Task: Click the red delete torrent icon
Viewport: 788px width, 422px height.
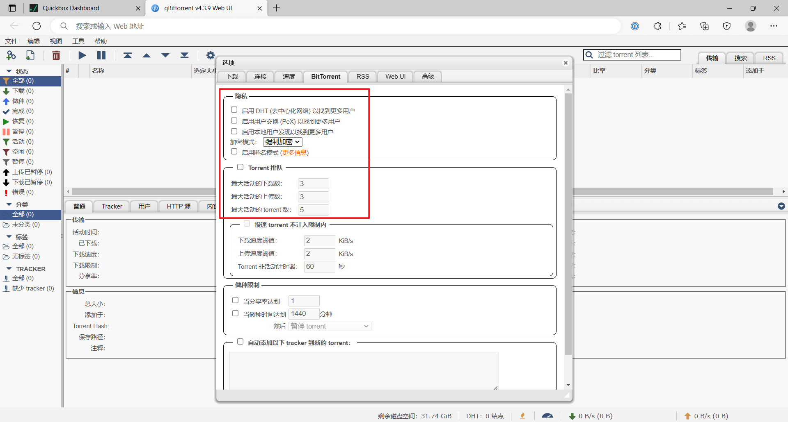Action: tap(56, 55)
